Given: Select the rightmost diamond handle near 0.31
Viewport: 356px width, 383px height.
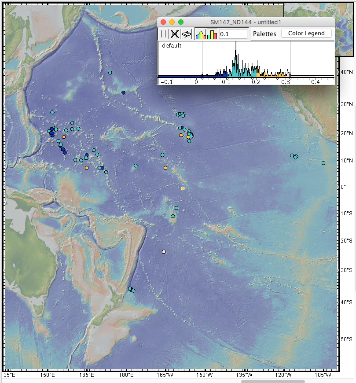Looking at the screenshot, I should pos(290,77).
